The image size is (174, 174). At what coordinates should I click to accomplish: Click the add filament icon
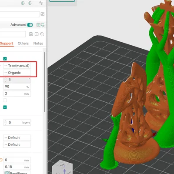pos(23,3)
